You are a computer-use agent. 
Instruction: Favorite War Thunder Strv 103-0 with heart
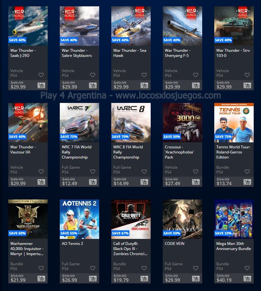247,75
